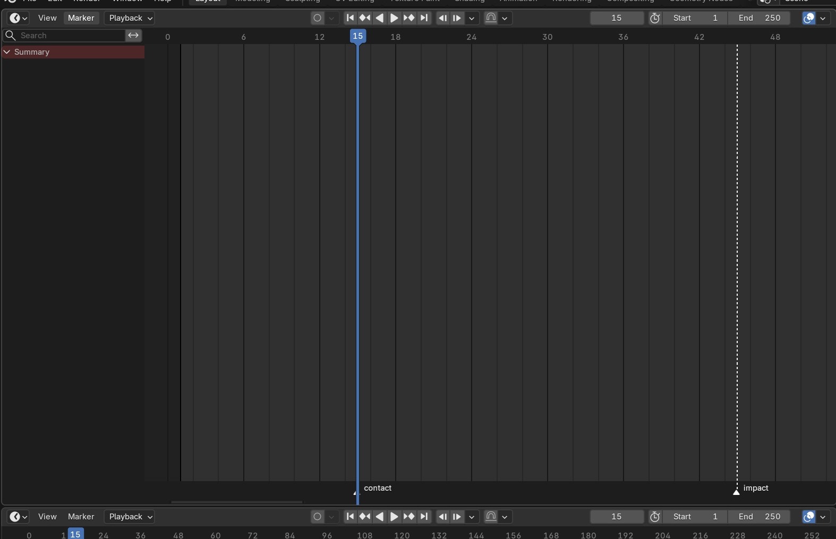Viewport: 836px width, 539px height.
Task: Open Playback dropdown in upper timeline
Action: coord(130,18)
